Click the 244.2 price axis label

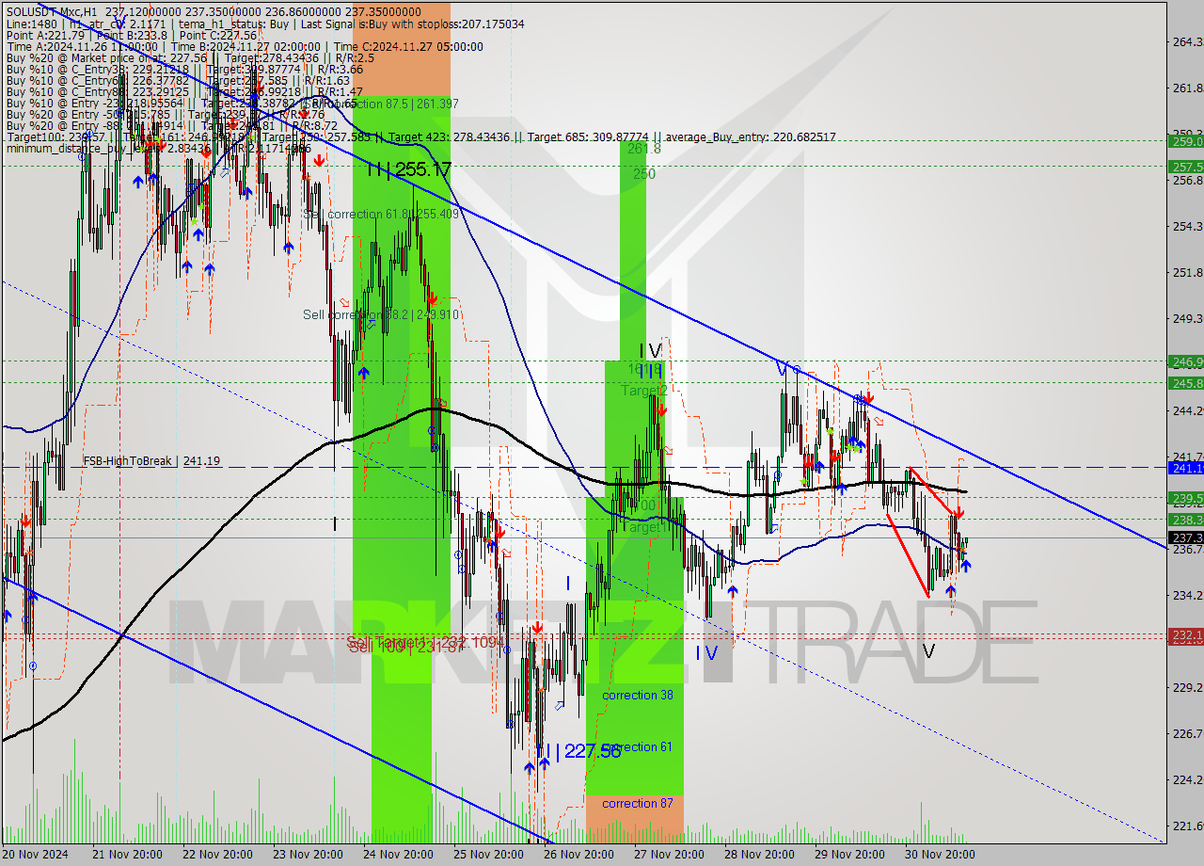tap(1187, 410)
